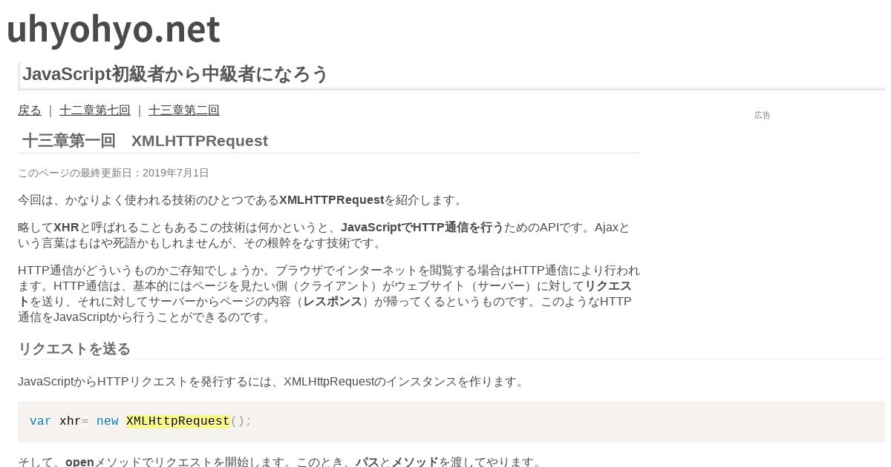The height and width of the screenshot is (467, 891).
Task: Click the last updated date 2019年7月1日 text
Action: pyautogui.click(x=175, y=173)
